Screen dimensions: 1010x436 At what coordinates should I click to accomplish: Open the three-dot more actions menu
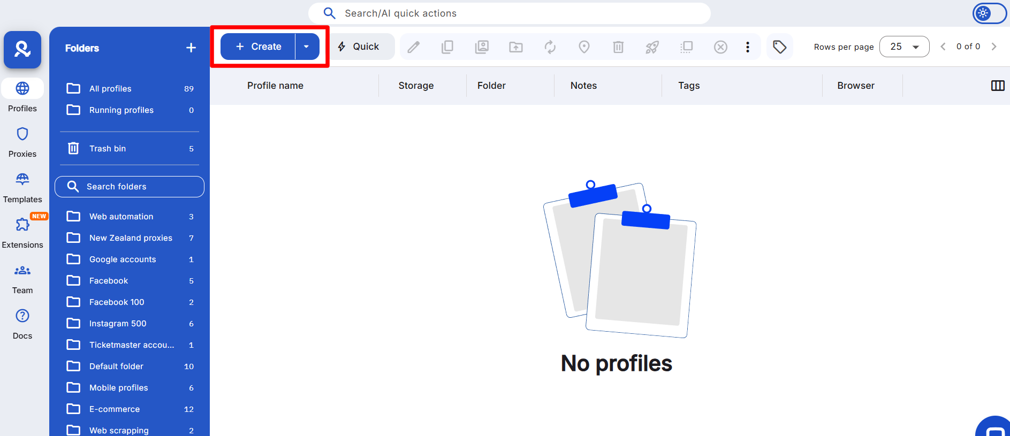coord(747,47)
